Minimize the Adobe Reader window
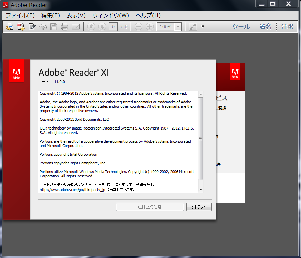Screen dimensions: 301x258 pos(262,4)
